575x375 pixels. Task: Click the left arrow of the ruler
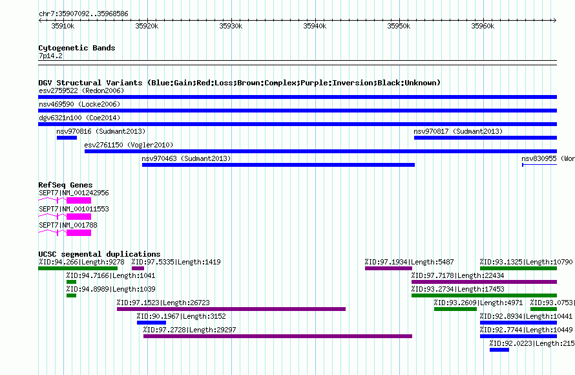(40, 21)
